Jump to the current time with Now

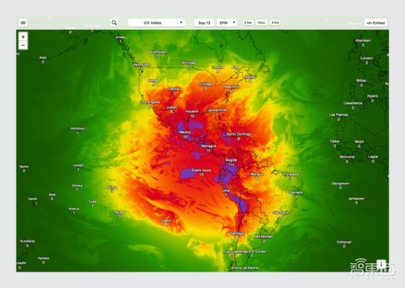pos(261,23)
